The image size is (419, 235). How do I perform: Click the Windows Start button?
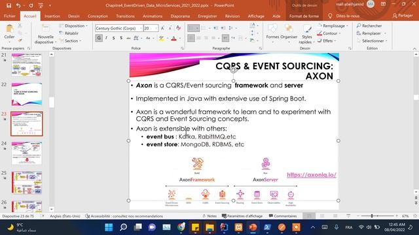tap(109, 227)
